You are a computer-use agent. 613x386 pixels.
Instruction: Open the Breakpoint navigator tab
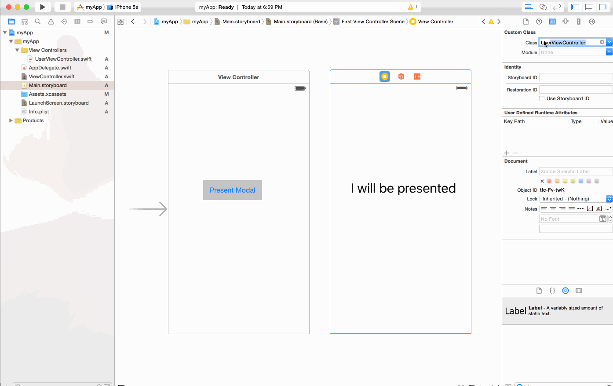click(91, 22)
